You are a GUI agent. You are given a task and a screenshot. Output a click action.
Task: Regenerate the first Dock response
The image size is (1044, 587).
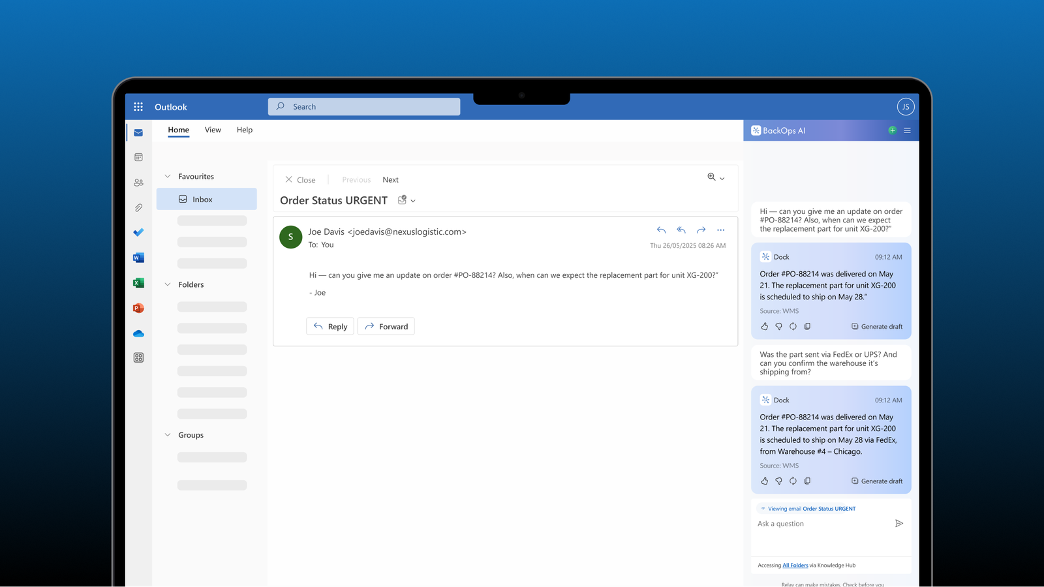click(793, 326)
